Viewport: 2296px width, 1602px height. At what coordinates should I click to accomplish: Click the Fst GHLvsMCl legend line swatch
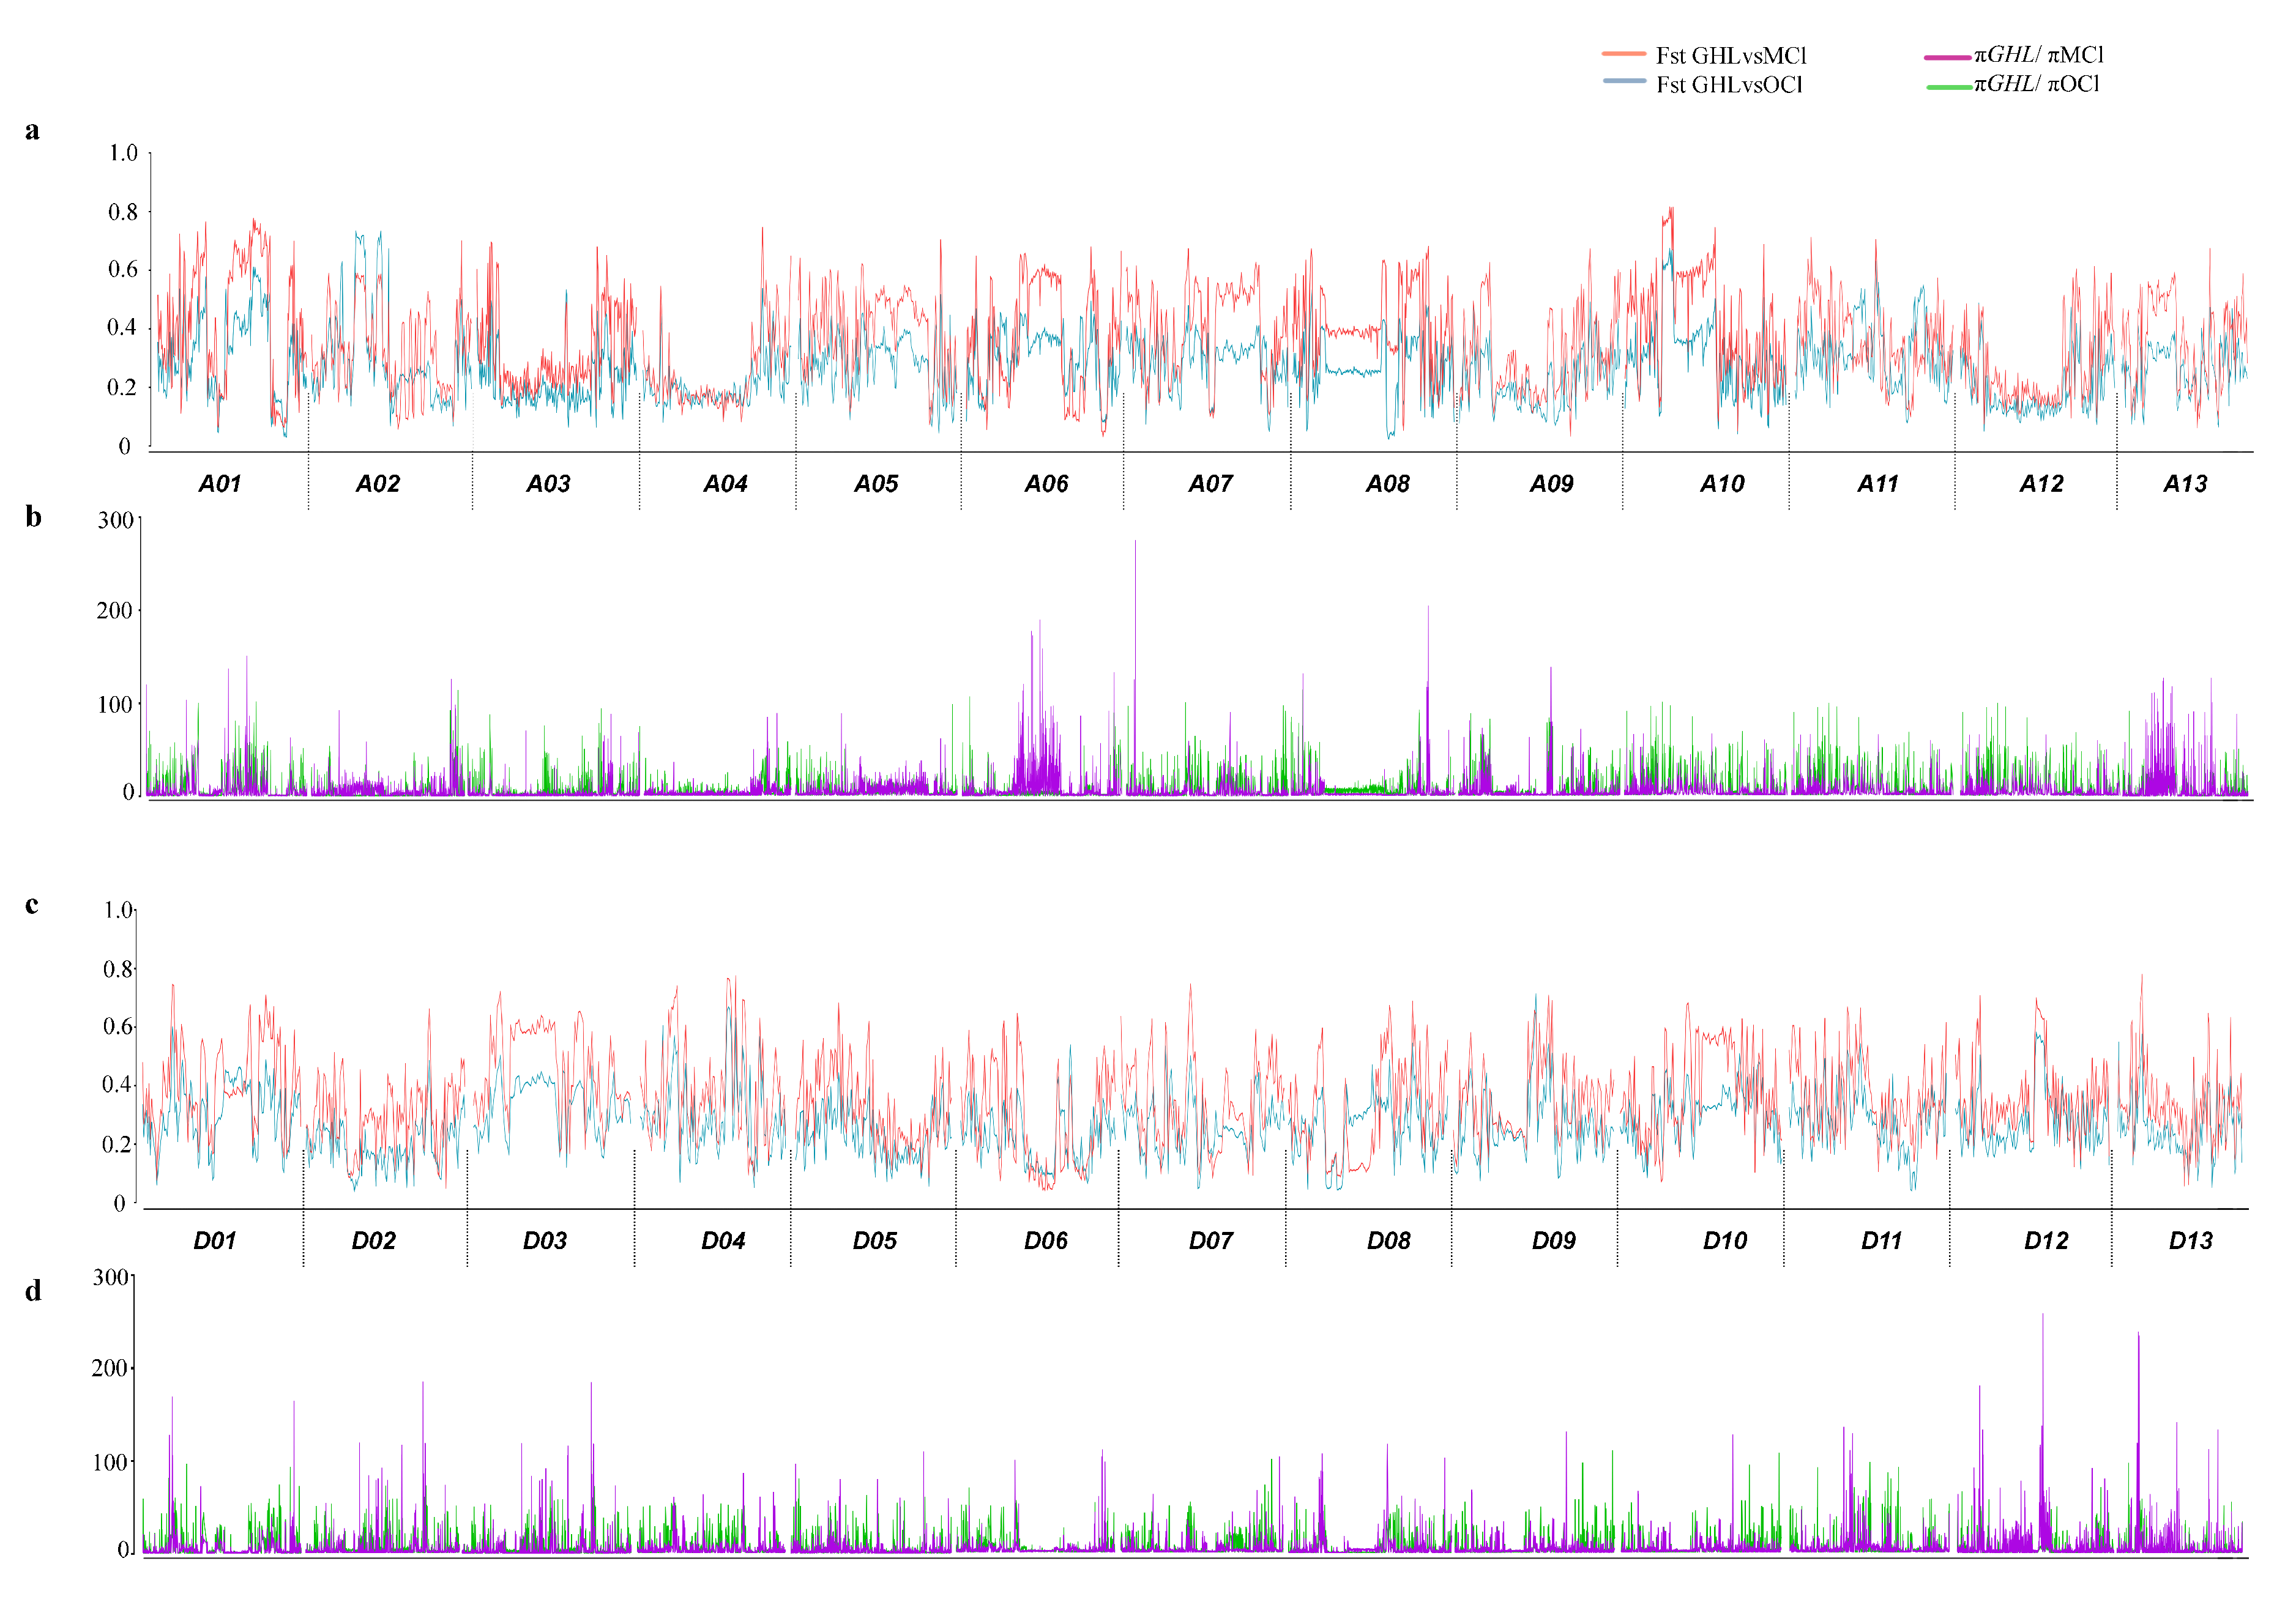tap(1623, 53)
